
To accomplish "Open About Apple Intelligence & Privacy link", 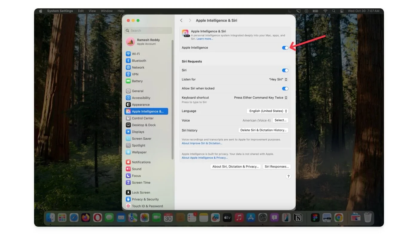I will (x=205, y=158).
